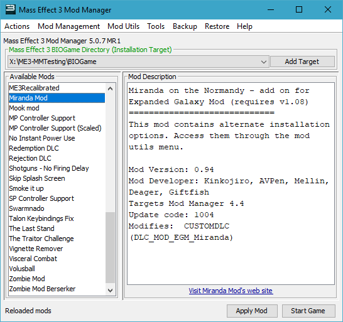Open the Actions menu
This screenshot has width=343, height=322.
(x=17, y=26)
